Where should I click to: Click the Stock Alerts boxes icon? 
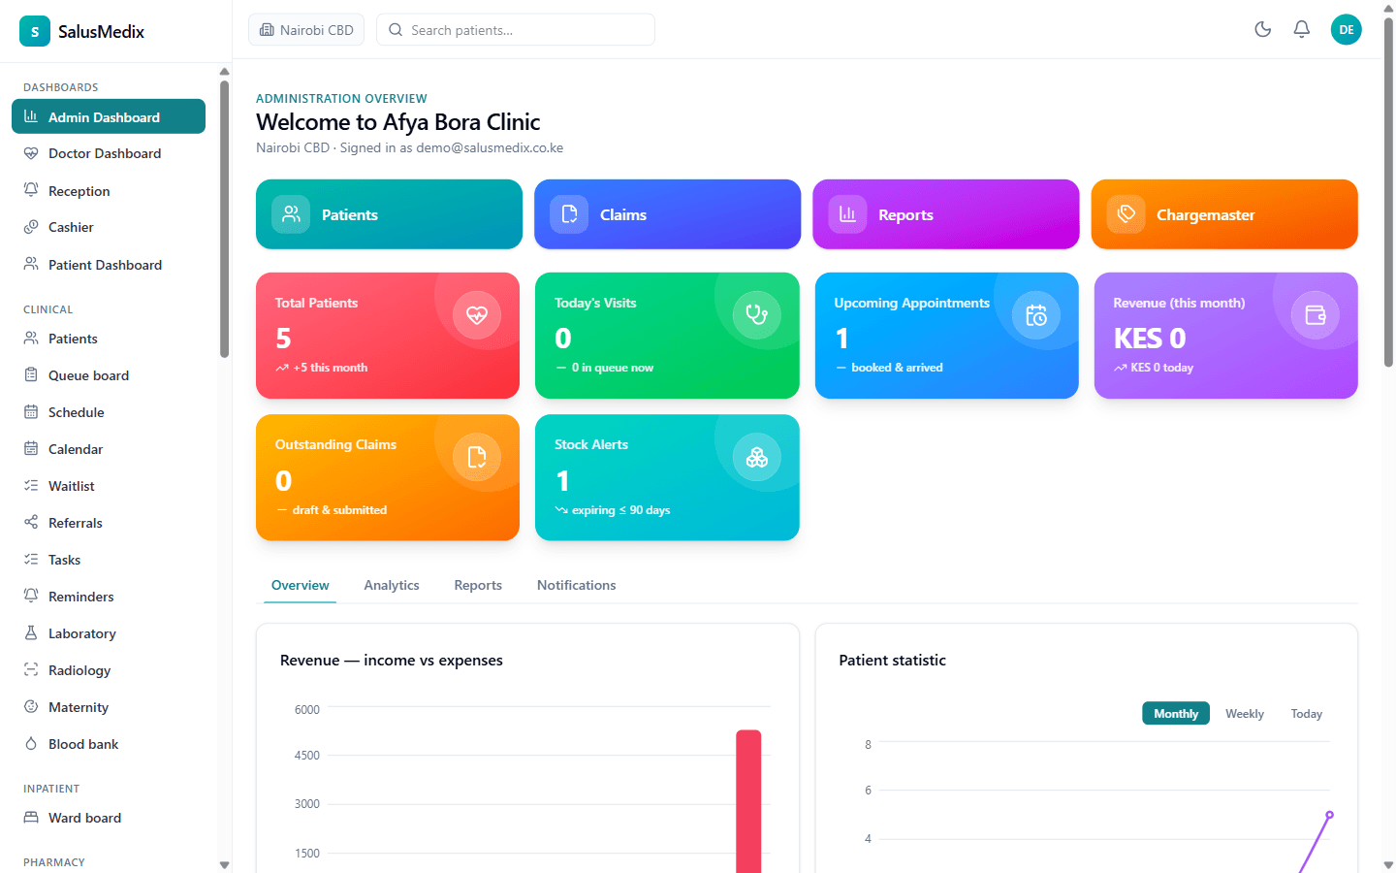pyautogui.click(x=756, y=457)
